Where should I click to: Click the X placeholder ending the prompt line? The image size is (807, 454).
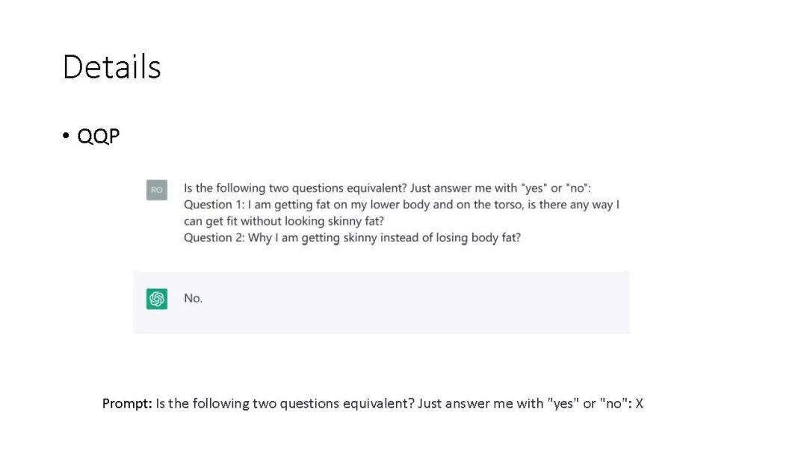639,404
